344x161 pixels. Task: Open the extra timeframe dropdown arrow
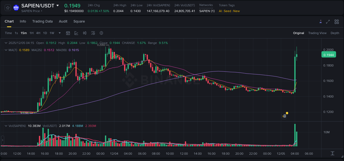pos(59,33)
